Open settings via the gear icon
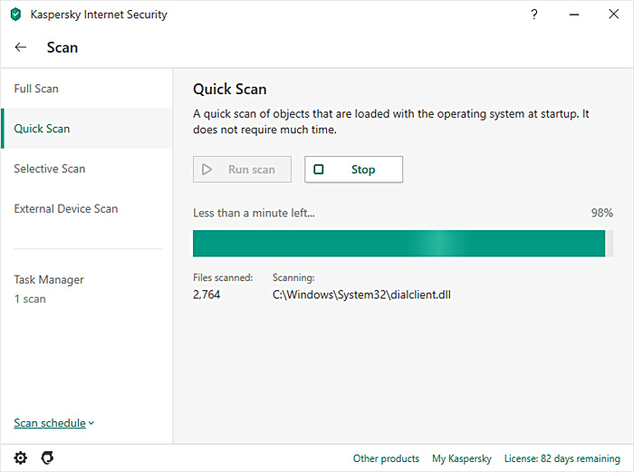This screenshot has height=472, width=634. pos(21,458)
